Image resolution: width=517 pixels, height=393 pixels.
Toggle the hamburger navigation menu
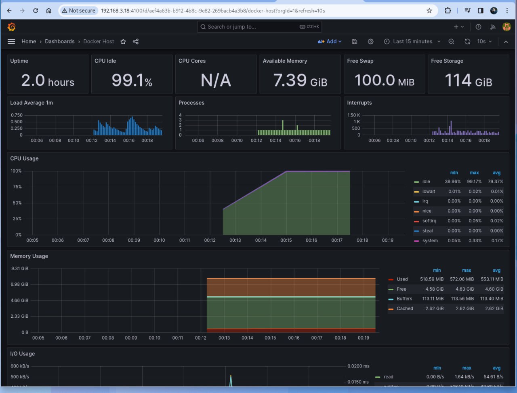pyautogui.click(x=11, y=41)
